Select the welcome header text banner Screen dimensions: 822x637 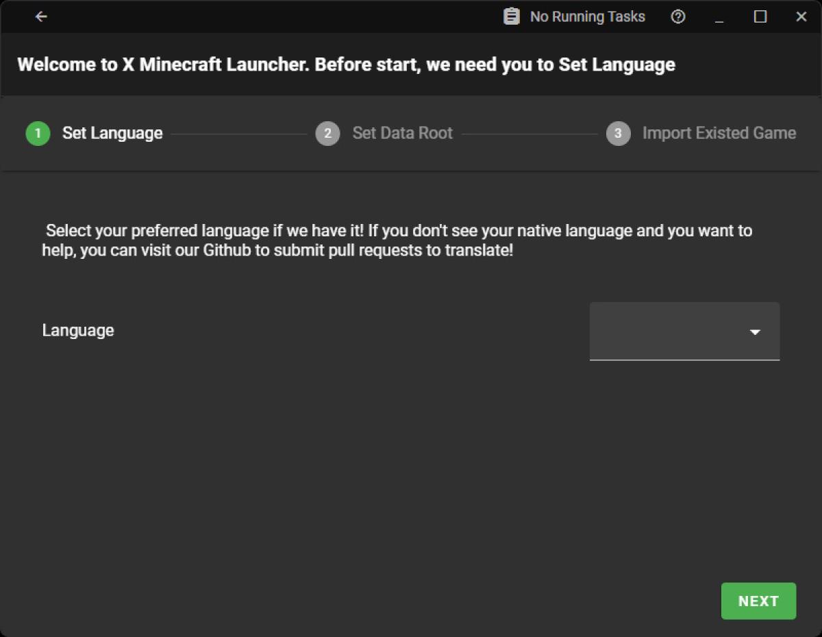pos(347,64)
